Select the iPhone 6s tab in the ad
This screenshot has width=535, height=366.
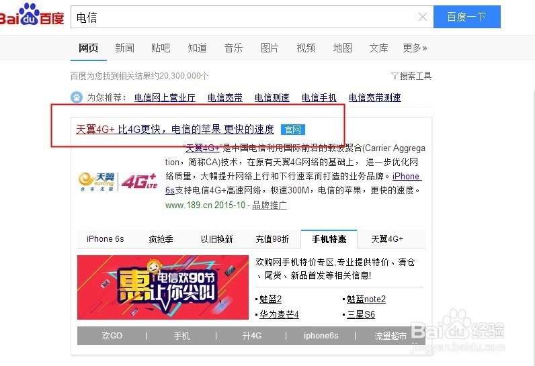105,239
